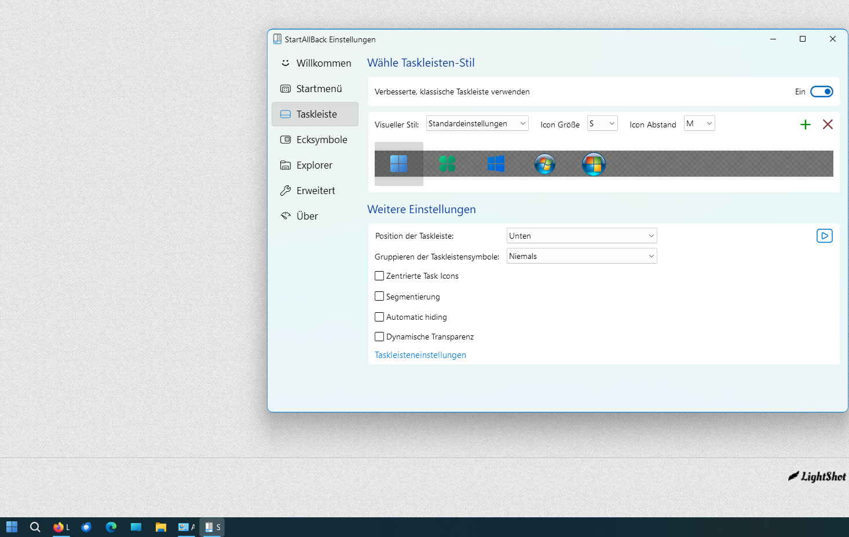Launch Microsoft Edge from taskbar

pos(111,527)
